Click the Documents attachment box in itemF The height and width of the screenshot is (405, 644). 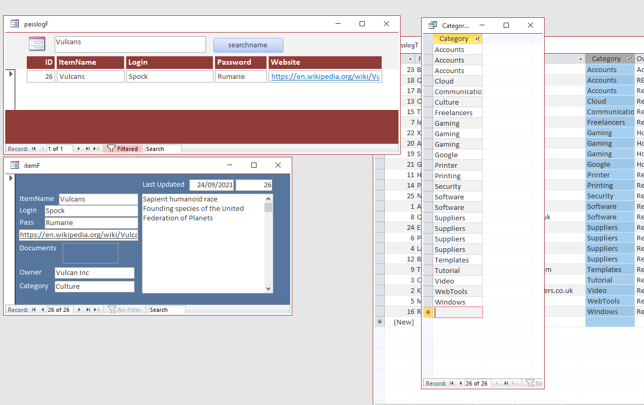90,253
